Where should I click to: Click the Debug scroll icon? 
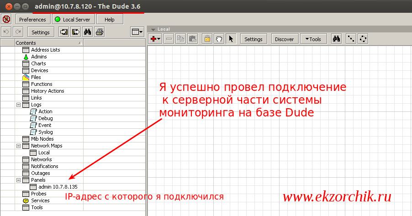tap(33, 118)
